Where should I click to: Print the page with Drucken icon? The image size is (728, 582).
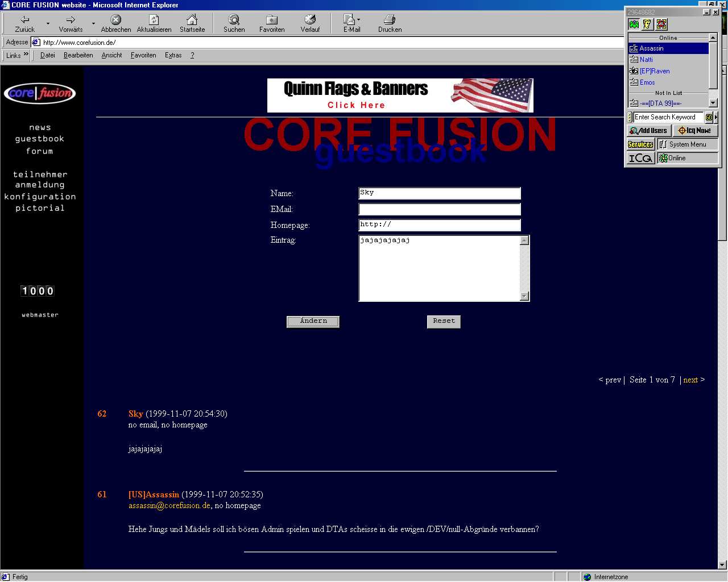click(x=390, y=23)
